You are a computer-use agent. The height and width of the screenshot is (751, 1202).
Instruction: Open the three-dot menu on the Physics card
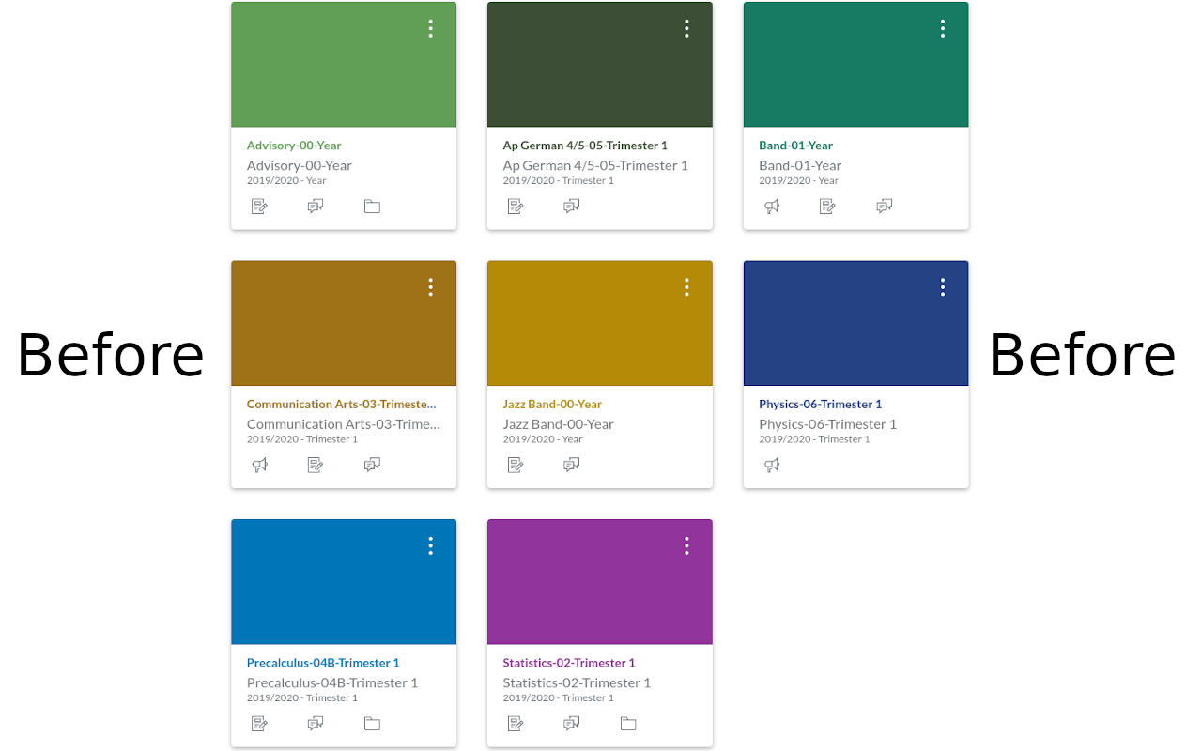coord(942,286)
